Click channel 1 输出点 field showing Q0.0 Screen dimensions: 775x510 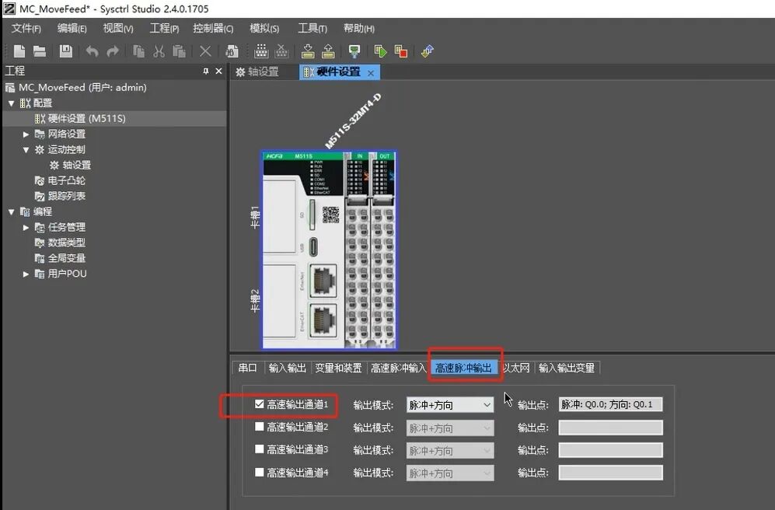click(610, 404)
